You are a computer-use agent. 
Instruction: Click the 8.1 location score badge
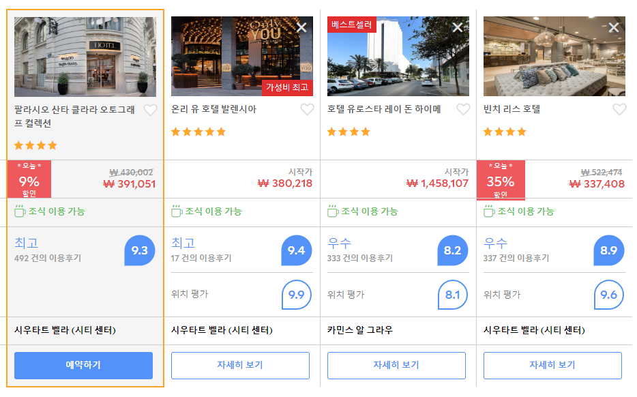click(453, 295)
